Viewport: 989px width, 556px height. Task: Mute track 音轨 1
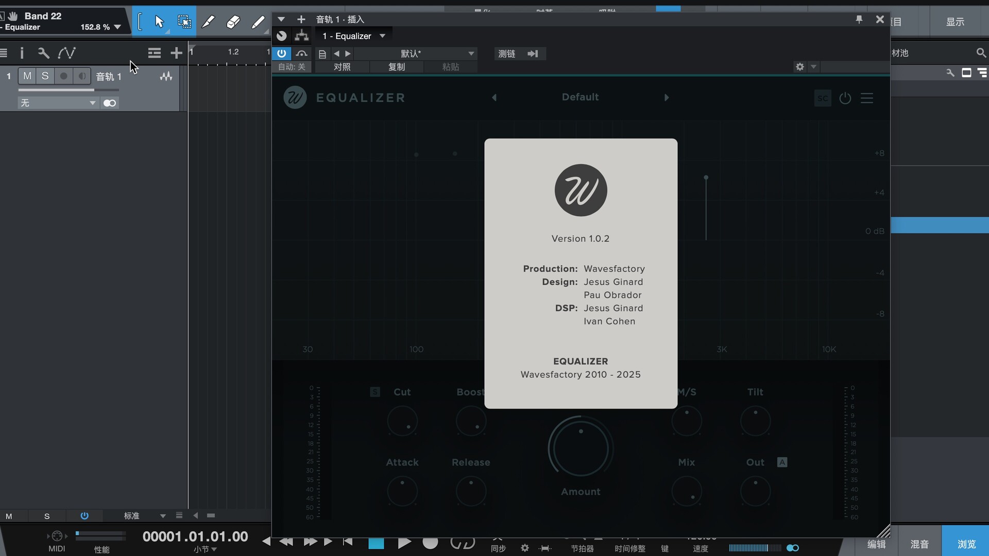tap(27, 76)
